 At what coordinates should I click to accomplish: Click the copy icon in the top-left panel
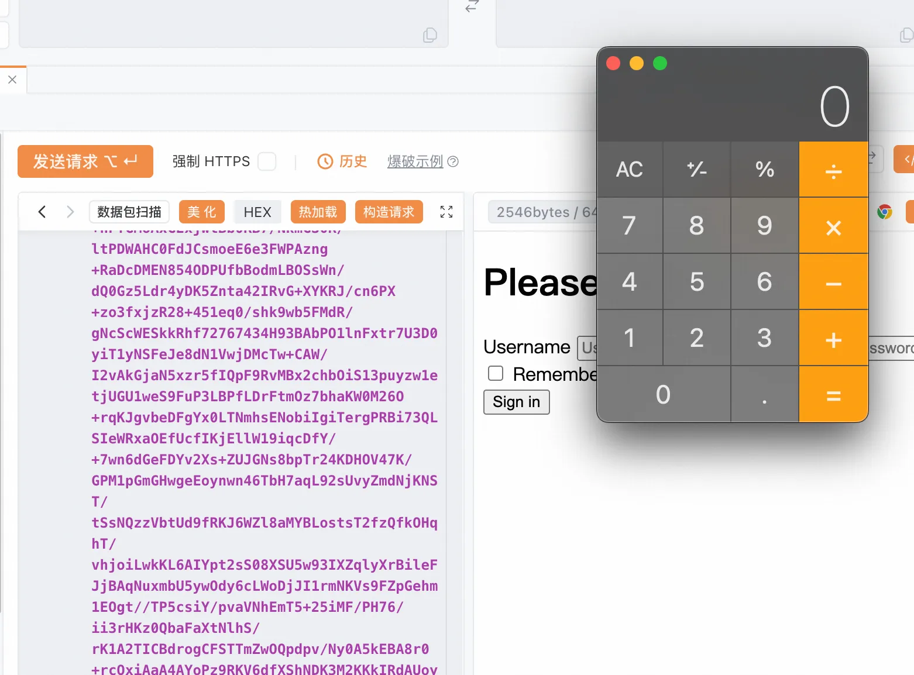click(430, 35)
